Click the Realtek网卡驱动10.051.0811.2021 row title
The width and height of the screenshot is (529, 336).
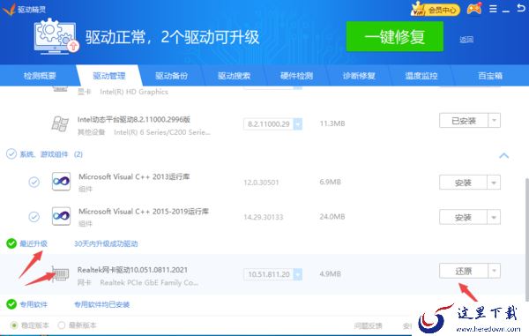click(132, 270)
